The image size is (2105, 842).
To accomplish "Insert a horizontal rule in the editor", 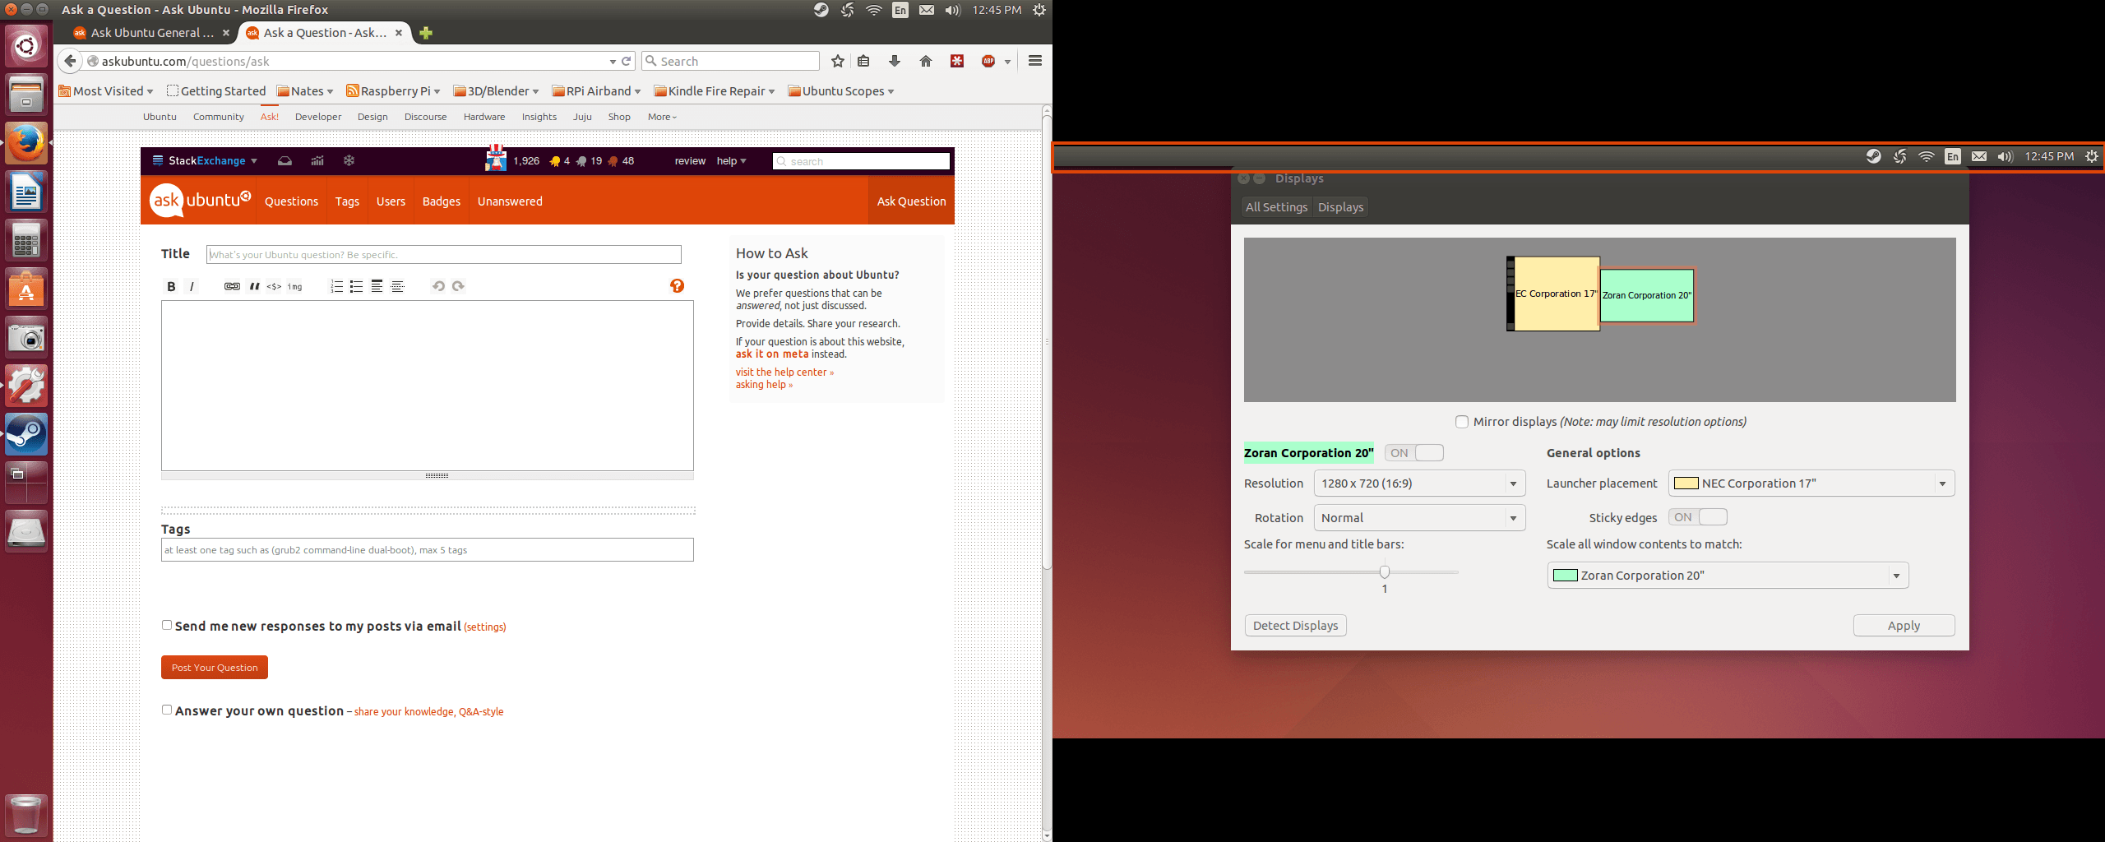I will (x=398, y=286).
